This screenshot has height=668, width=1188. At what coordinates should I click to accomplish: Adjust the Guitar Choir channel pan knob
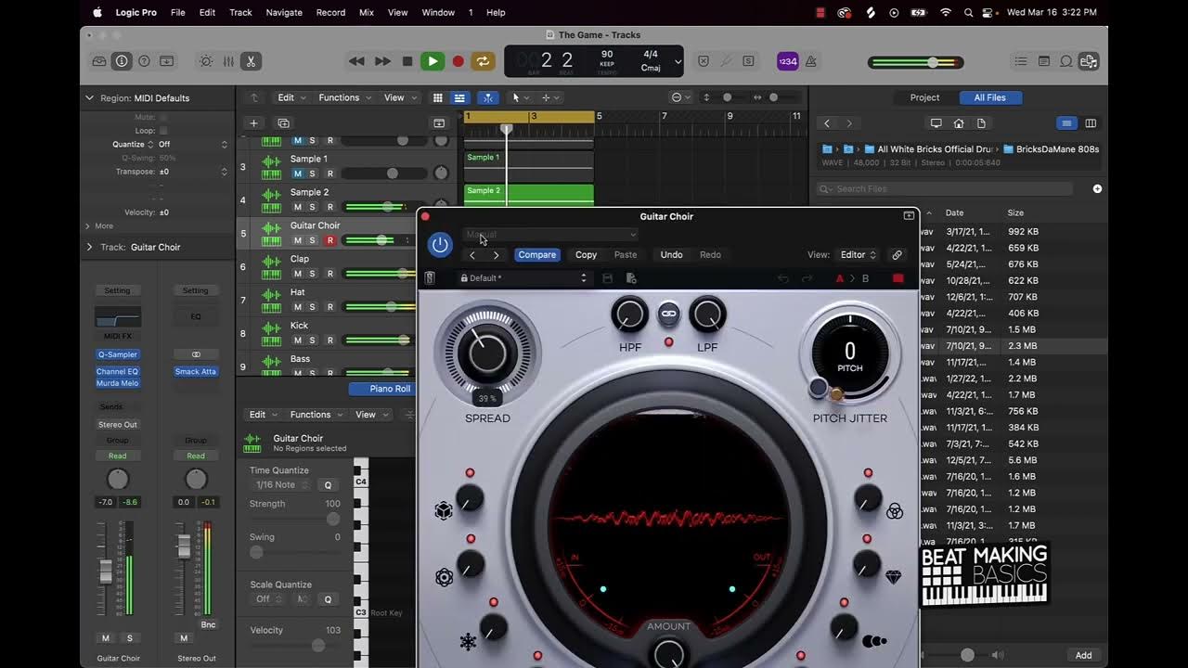pyautogui.click(x=118, y=479)
